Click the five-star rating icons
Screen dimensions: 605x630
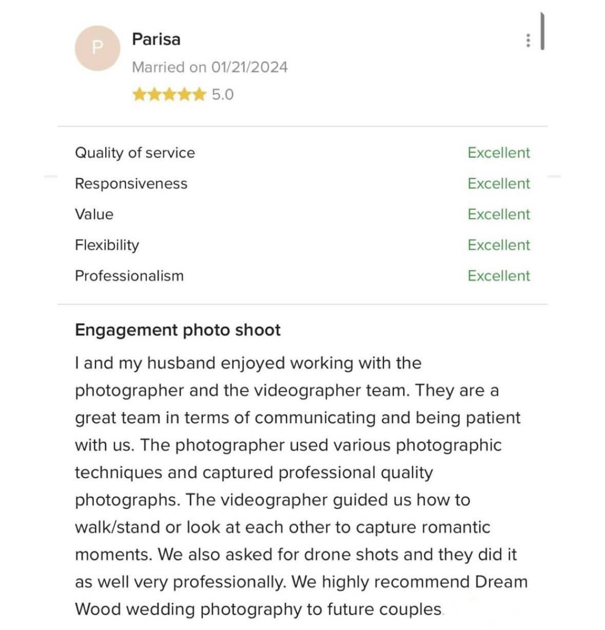tap(169, 94)
